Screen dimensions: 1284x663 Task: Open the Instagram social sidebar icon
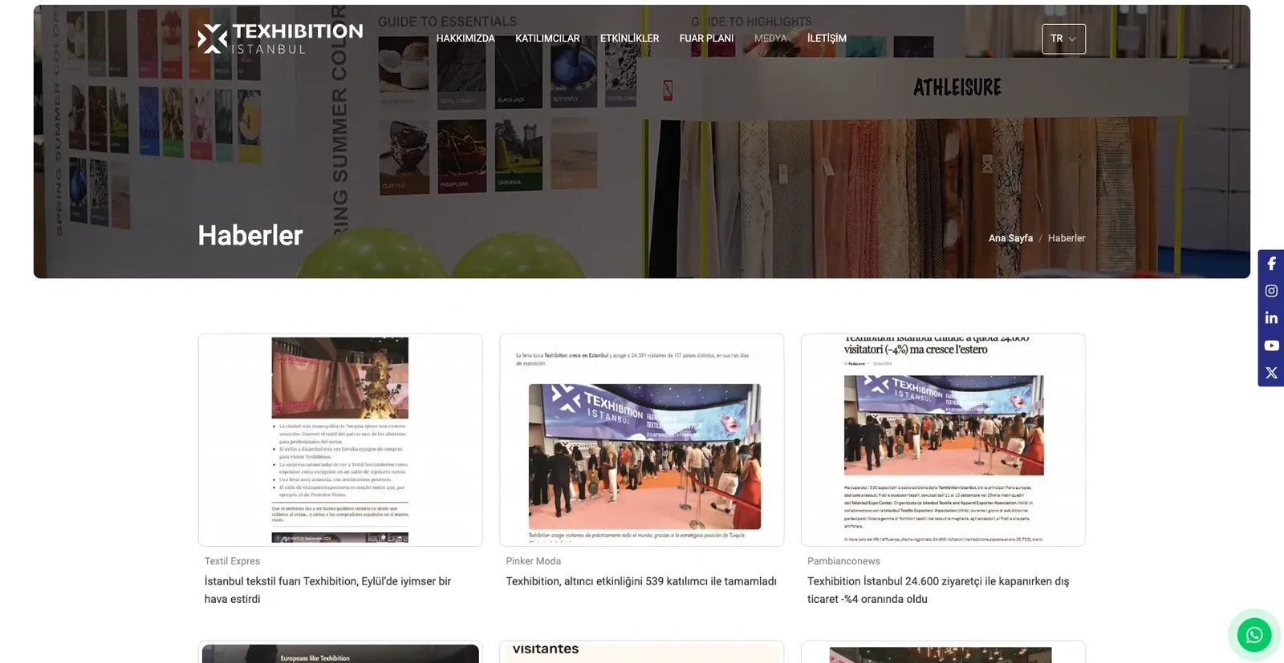[1271, 291]
